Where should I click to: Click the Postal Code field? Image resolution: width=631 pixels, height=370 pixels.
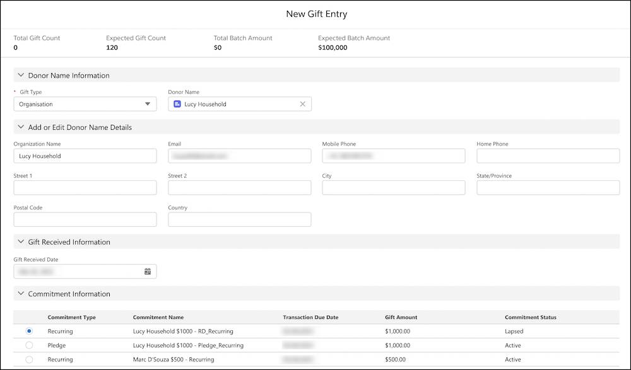(x=85, y=219)
